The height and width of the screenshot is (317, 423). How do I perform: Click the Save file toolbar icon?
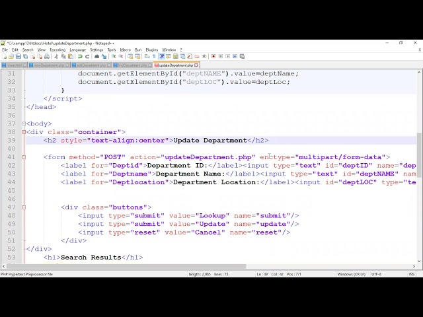pyautogui.click(x=18, y=57)
